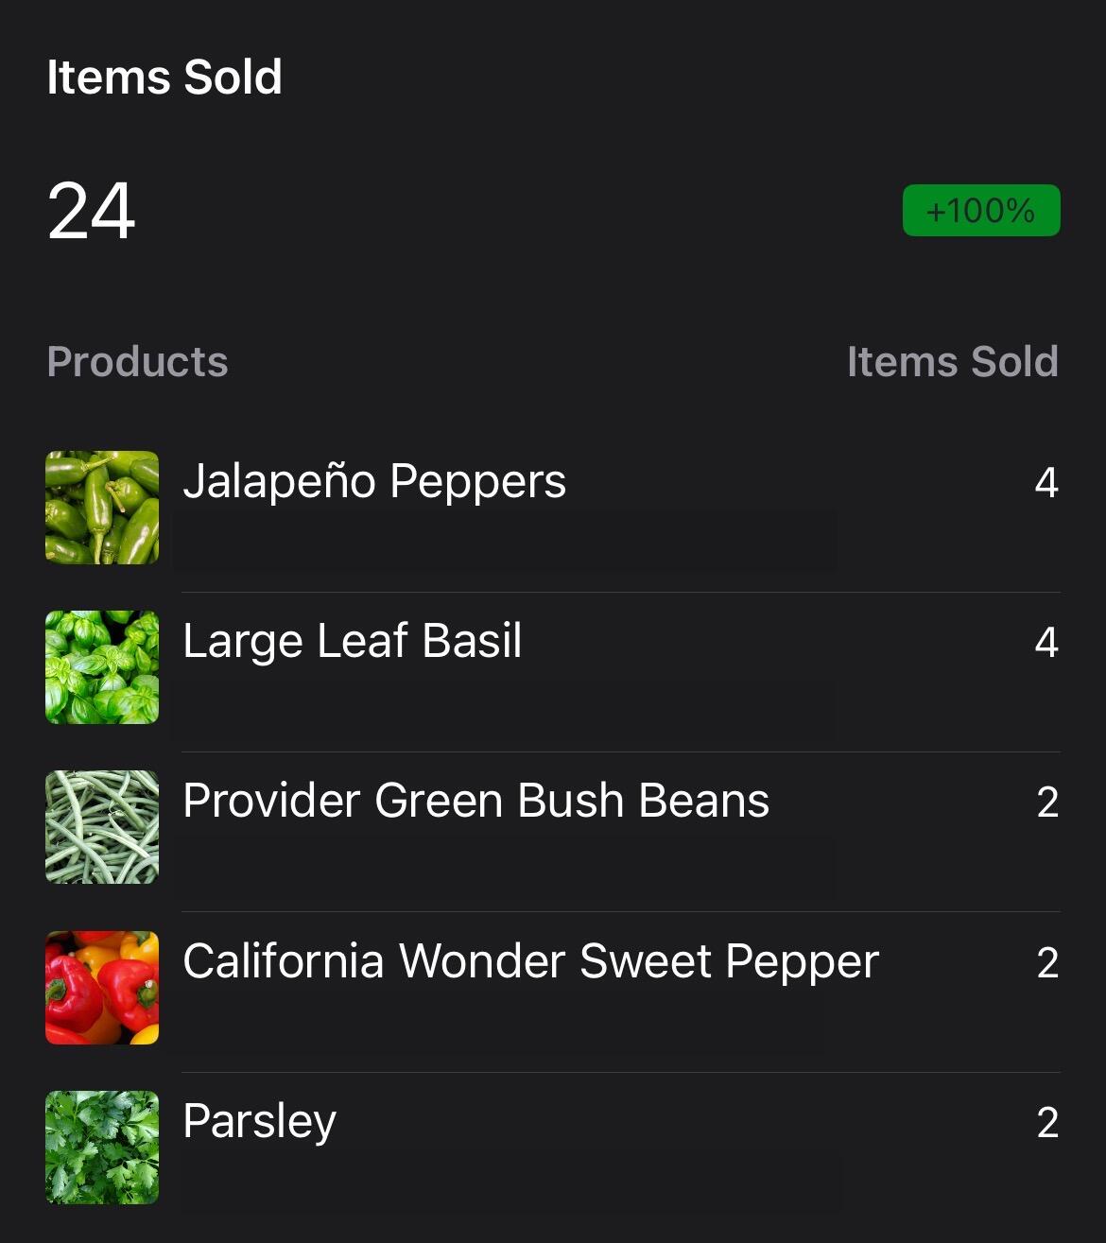Open the Jalapeño Peppers product thumbnail
This screenshot has width=1106, height=1243.
point(102,508)
